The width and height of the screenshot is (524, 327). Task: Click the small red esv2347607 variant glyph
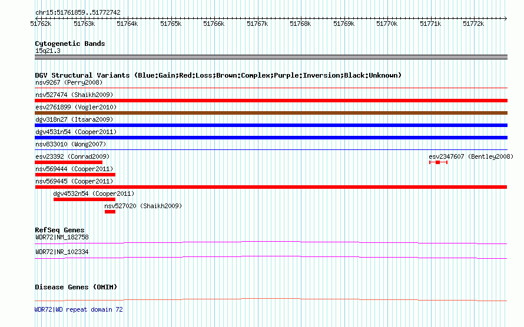[438, 162]
